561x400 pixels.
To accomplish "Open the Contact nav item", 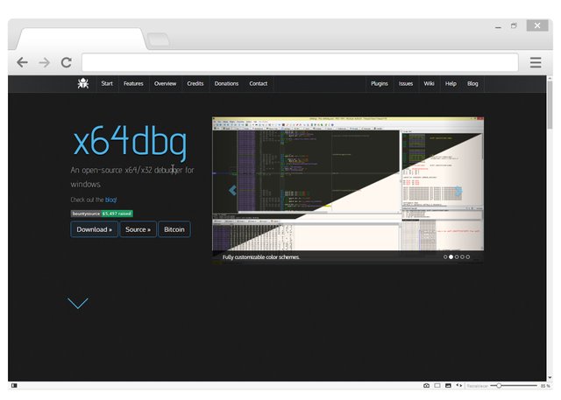I will tap(259, 83).
